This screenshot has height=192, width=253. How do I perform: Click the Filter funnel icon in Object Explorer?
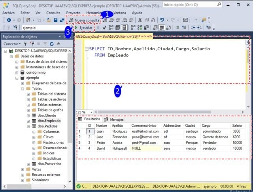coord(45,44)
